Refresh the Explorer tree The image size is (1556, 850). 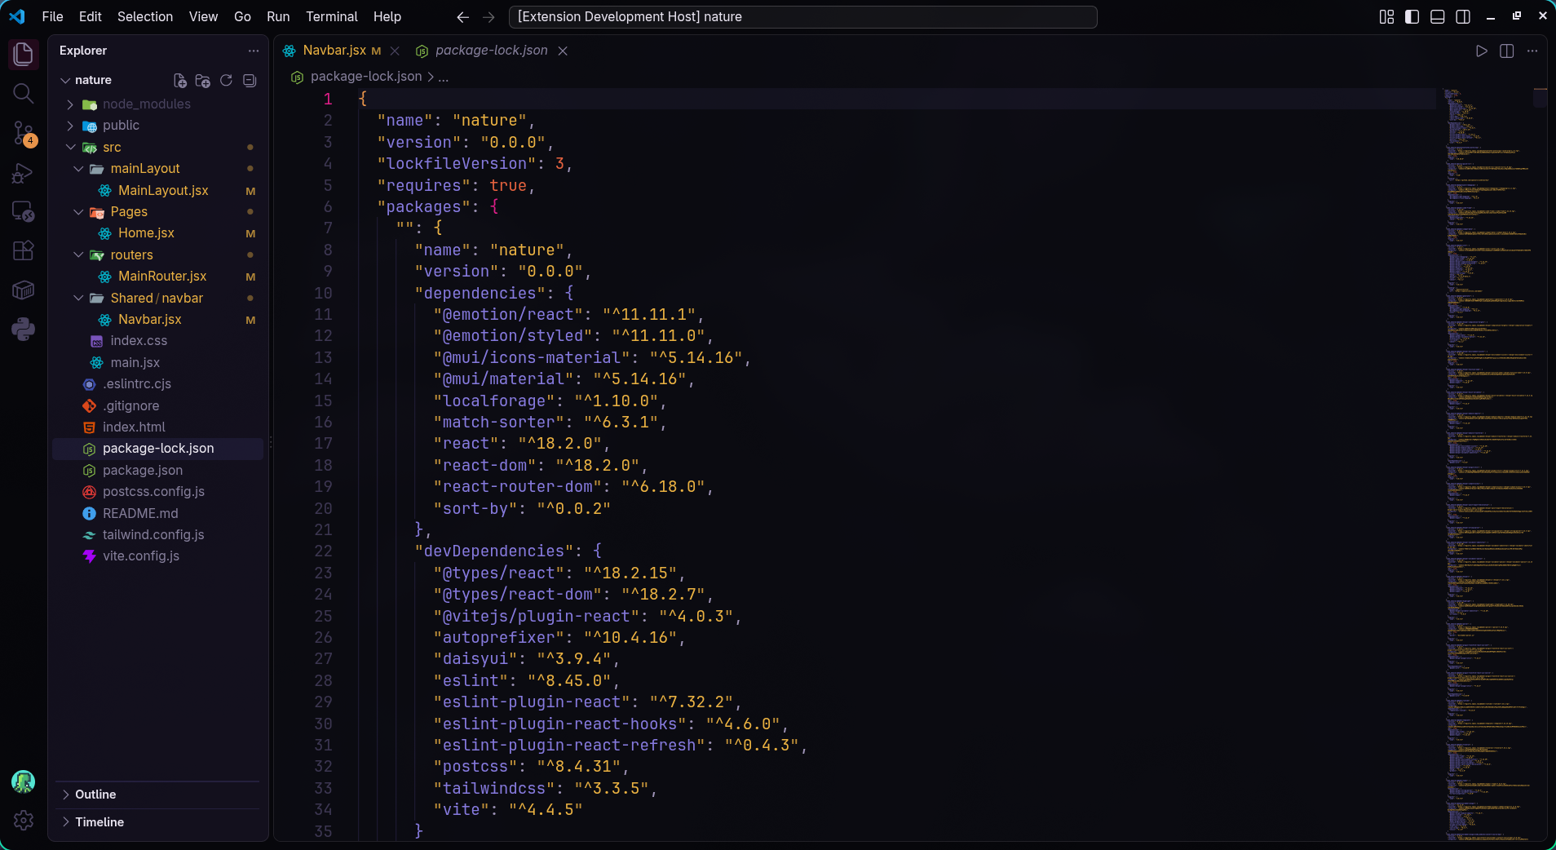click(226, 81)
